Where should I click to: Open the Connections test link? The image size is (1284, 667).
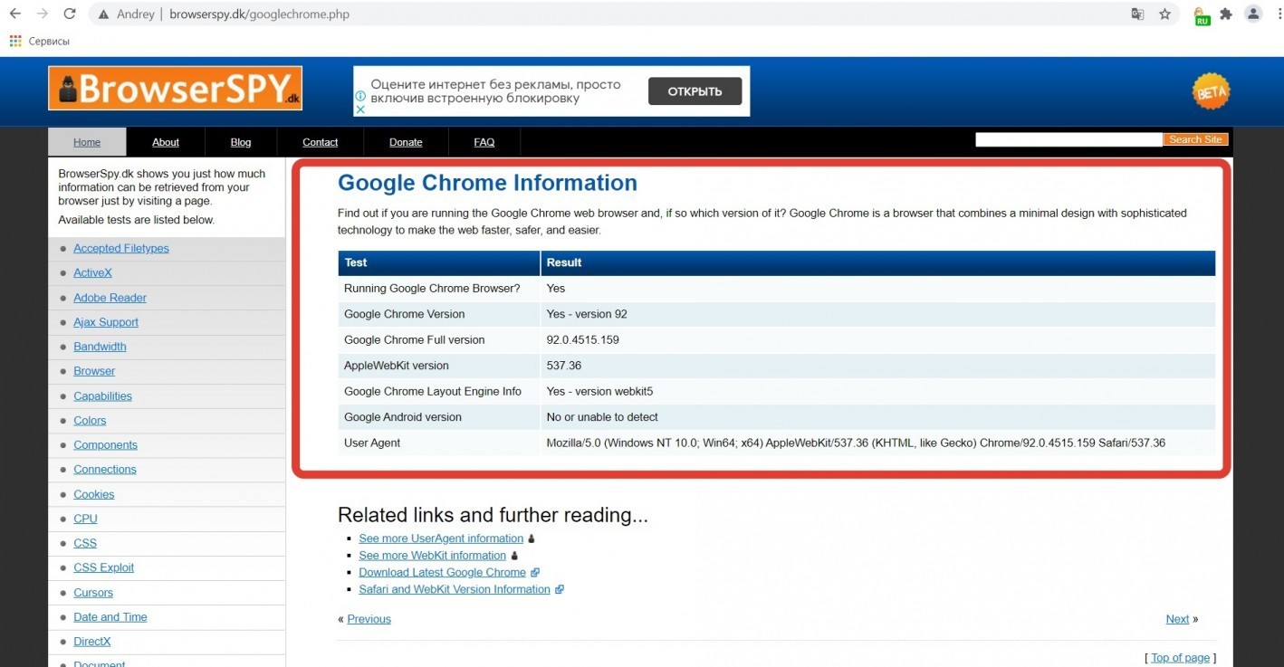(105, 469)
